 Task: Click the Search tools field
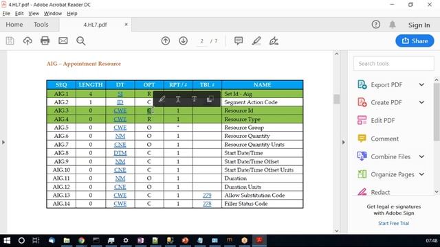[393, 64]
